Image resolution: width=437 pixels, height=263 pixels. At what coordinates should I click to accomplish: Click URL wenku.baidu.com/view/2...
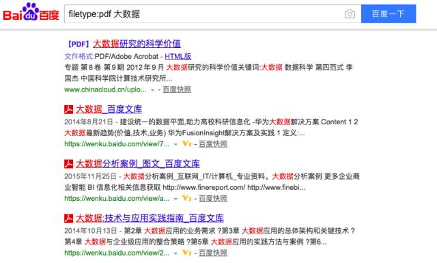[x=117, y=253]
